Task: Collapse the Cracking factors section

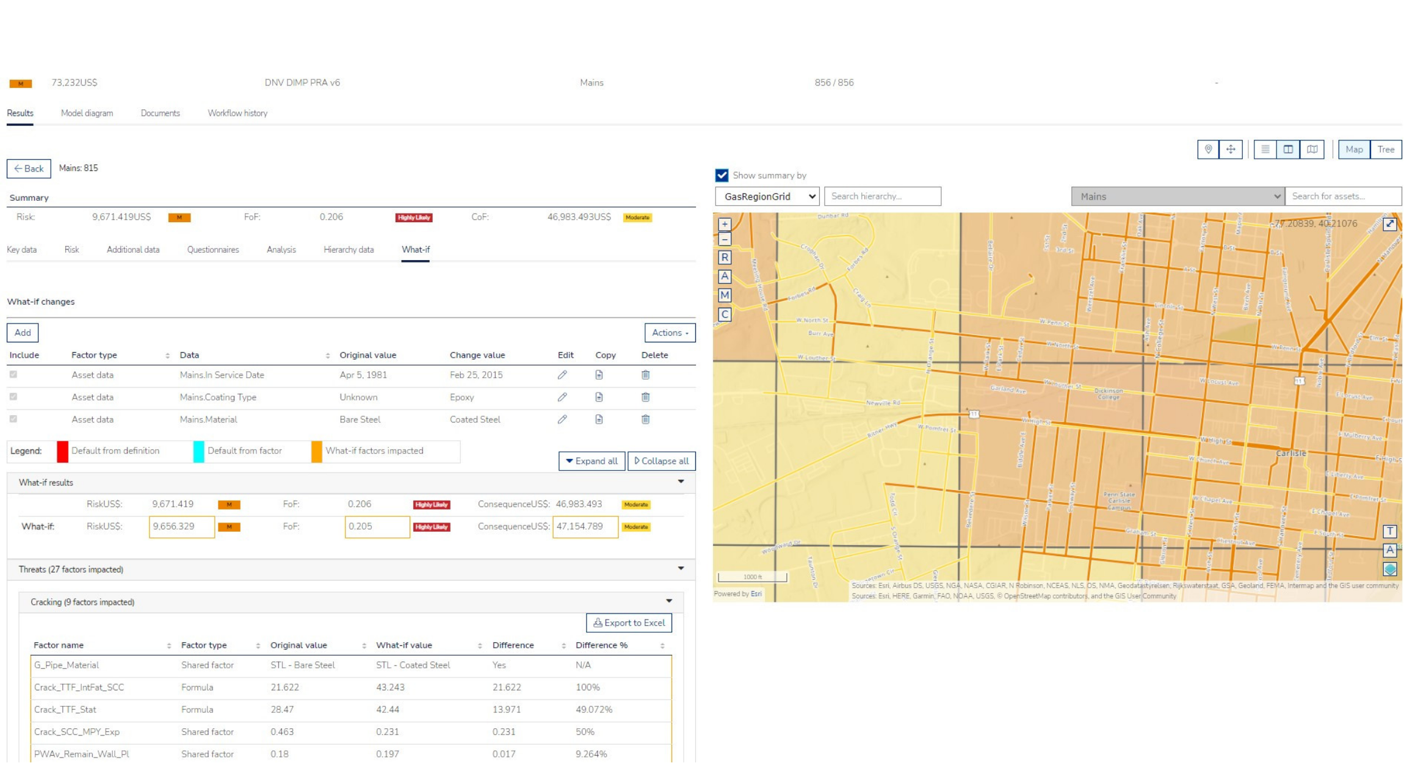Action: 669,602
